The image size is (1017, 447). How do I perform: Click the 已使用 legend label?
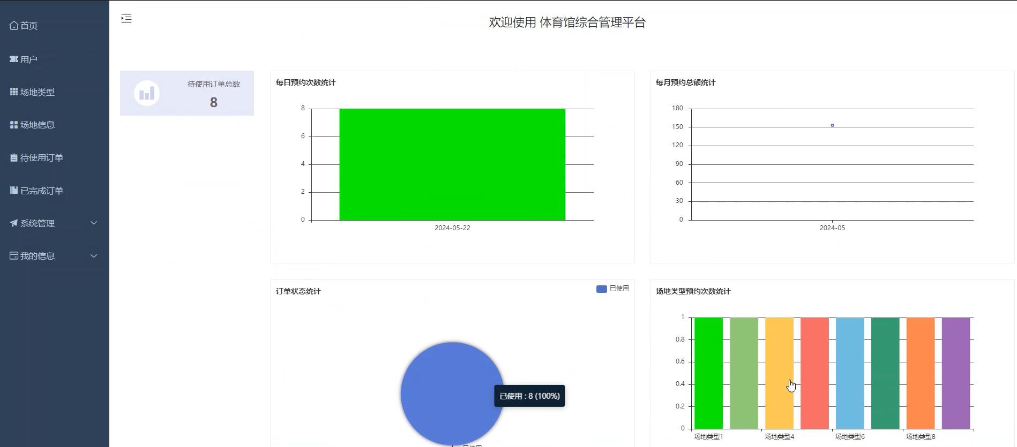click(619, 289)
